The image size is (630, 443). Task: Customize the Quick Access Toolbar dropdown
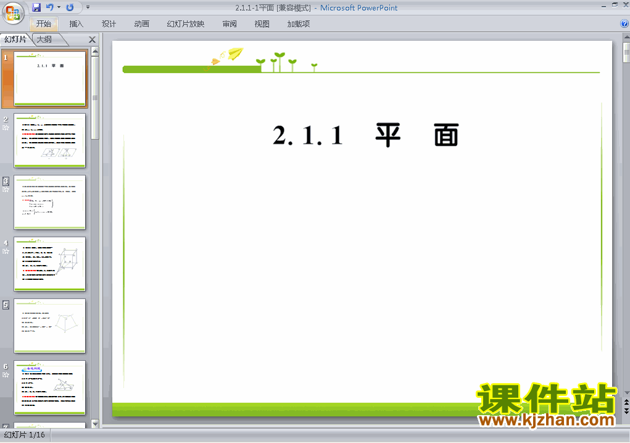coord(88,7)
